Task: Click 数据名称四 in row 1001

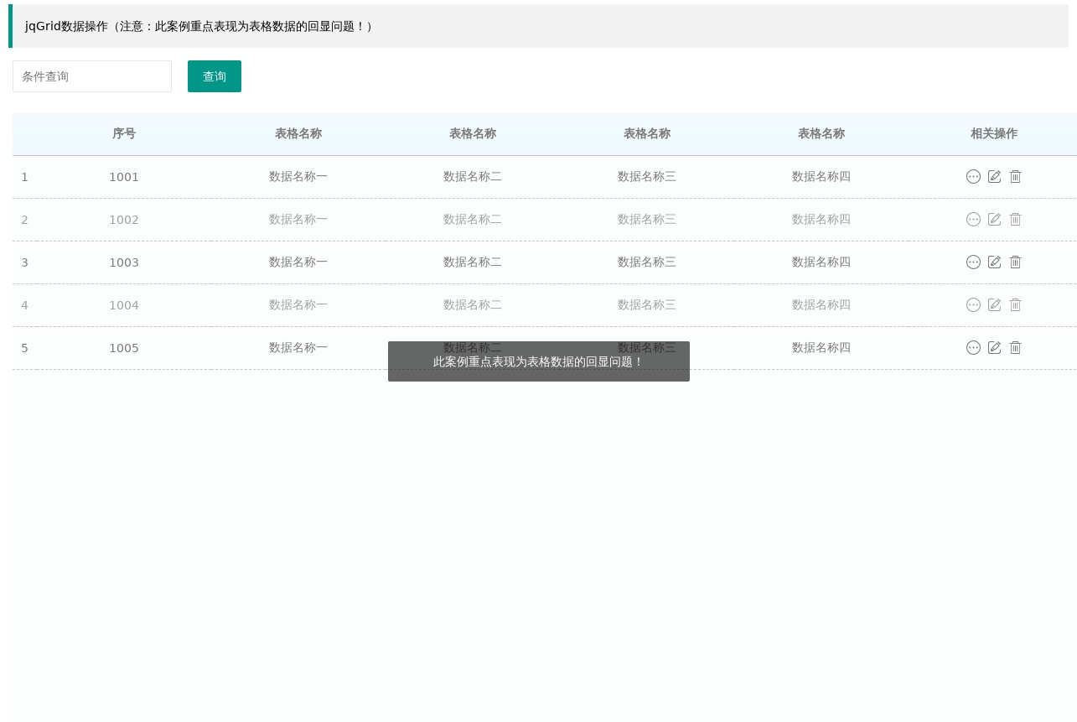Action: point(821,177)
